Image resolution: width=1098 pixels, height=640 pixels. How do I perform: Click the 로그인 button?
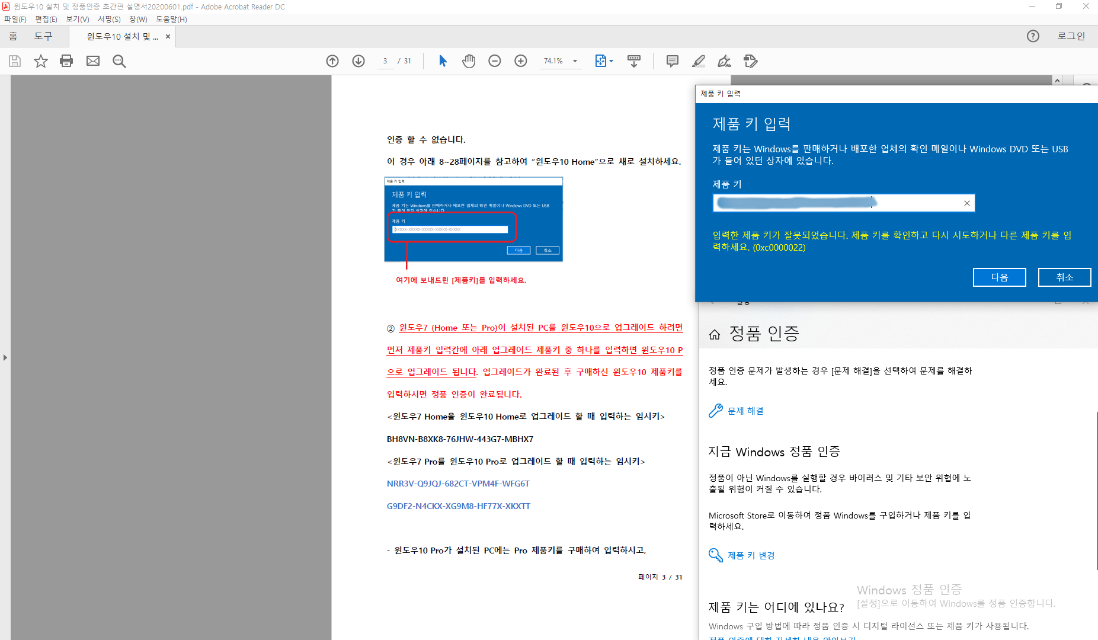point(1071,36)
